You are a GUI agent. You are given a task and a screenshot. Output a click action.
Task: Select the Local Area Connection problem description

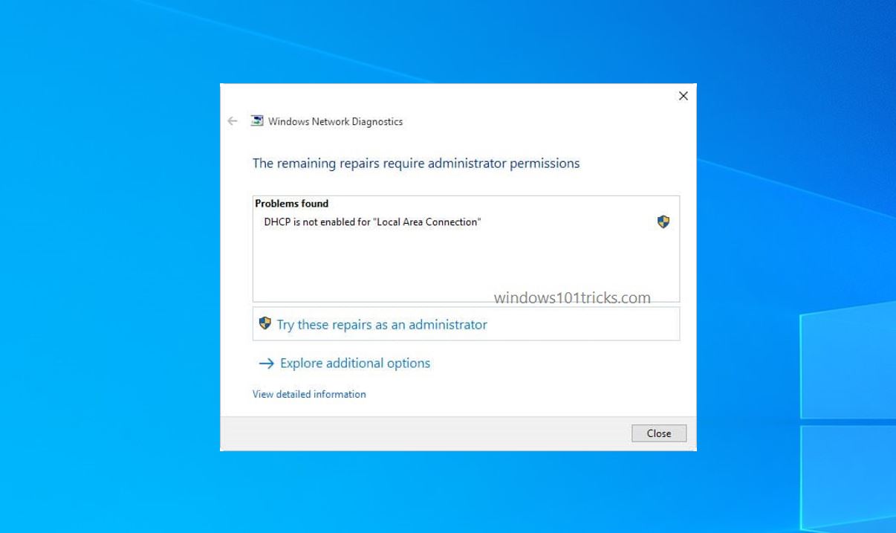pos(371,221)
